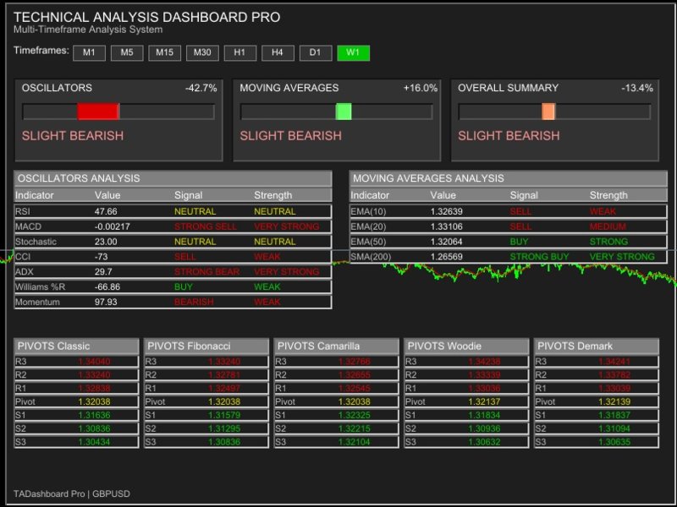Image resolution: width=677 pixels, height=507 pixels.
Task: Click the MOVING AVERAGES ANALYSIS table header
Action: (x=509, y=178)
